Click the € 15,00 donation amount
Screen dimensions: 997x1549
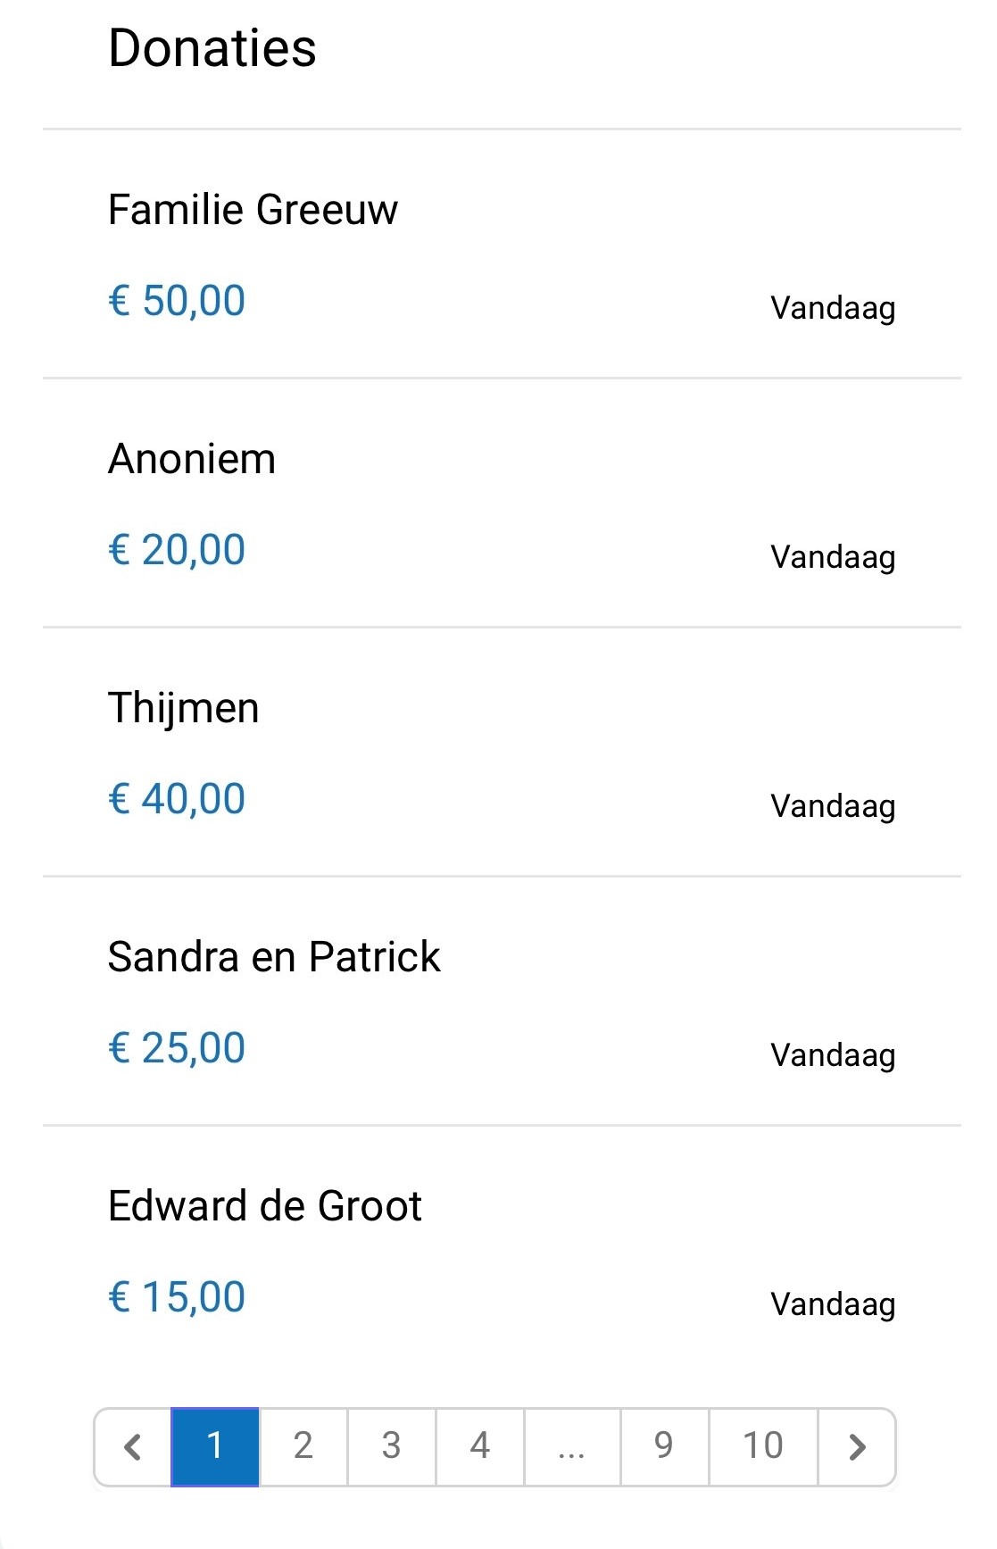coord(177,1297)
